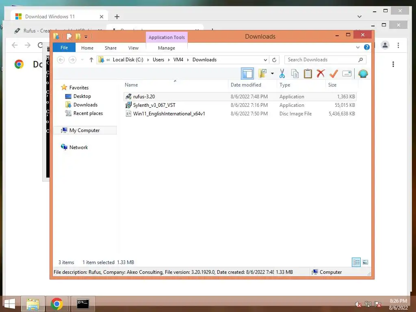Open Chrome's three-dot menu

click(x=398, y=45)
